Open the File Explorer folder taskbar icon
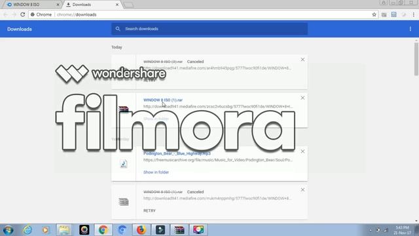Image resolution: width=419 pixels, height=236 pixels. click(64, 230)
